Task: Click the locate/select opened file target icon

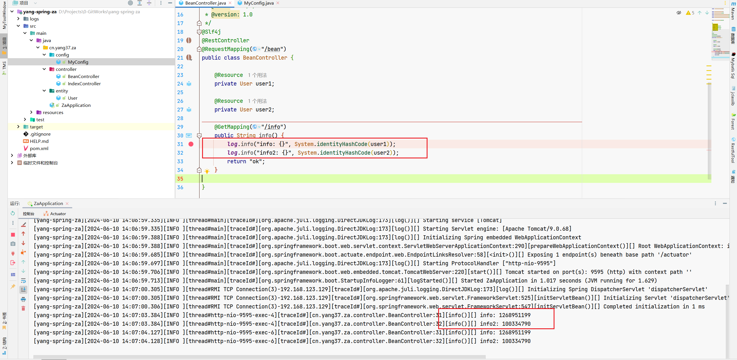Action: [130, 3]
